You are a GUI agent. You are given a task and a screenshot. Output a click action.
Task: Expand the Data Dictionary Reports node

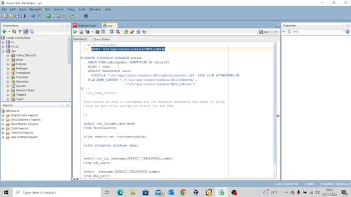pos(3,120)
